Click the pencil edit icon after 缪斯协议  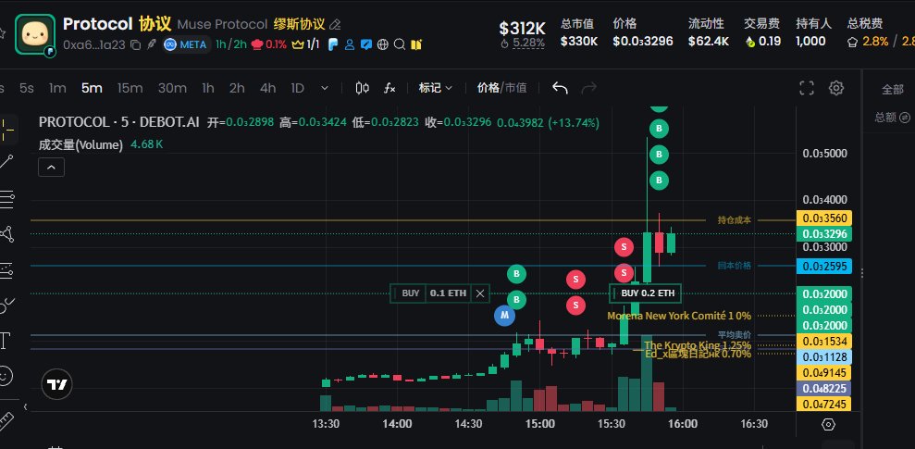(335, 24)
